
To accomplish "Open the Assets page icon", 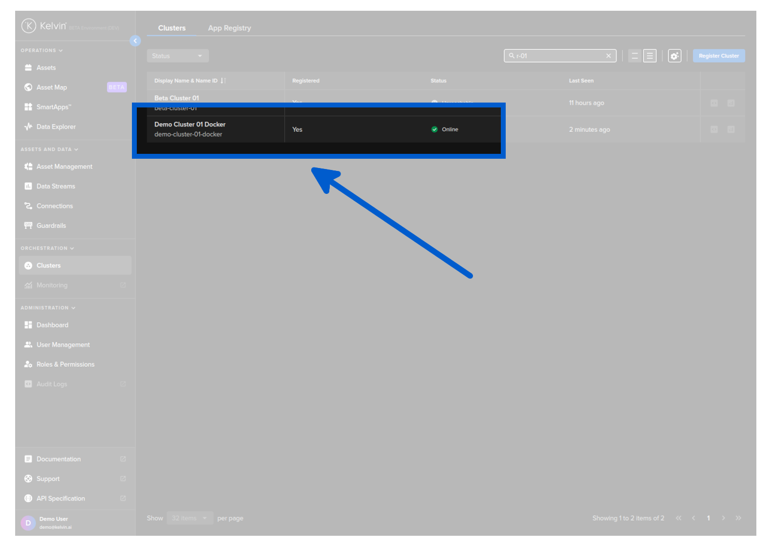I will 28,68.
